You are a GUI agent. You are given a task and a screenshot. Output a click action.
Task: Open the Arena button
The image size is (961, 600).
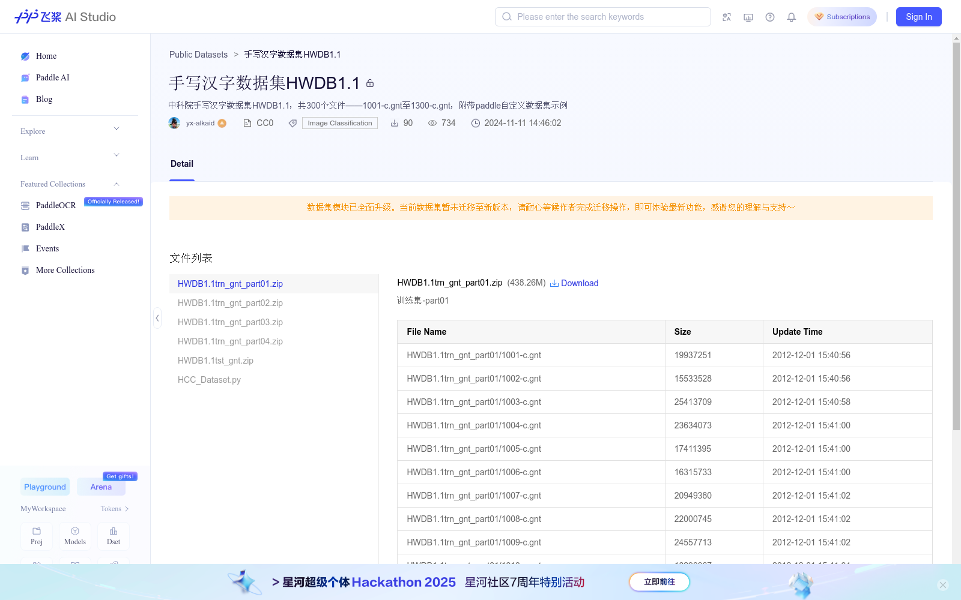[101, 487]
